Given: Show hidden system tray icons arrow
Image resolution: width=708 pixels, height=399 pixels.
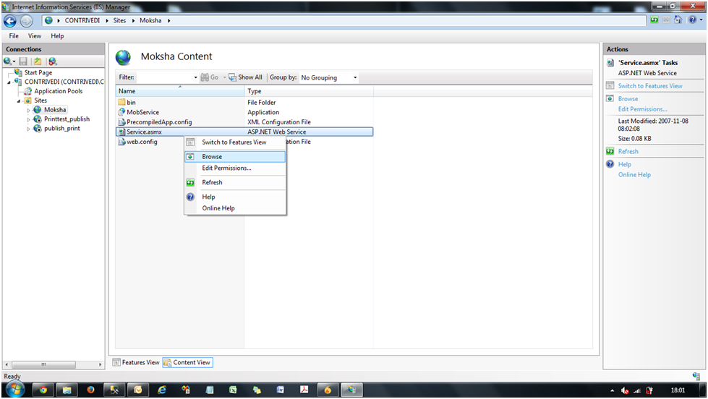Looking at the screenshot, I should (x=612, y=390).
